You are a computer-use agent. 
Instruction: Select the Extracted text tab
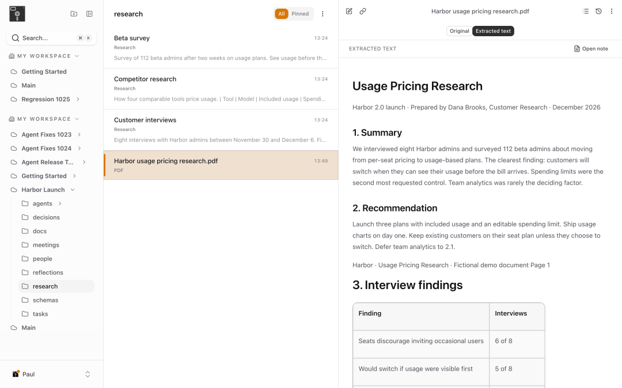tap(493, 31)
